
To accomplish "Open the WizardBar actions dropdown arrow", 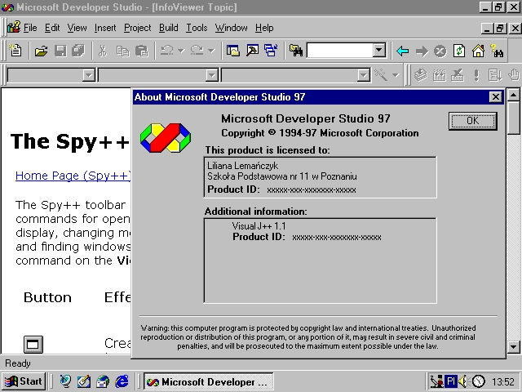I will tap(395, 75).
